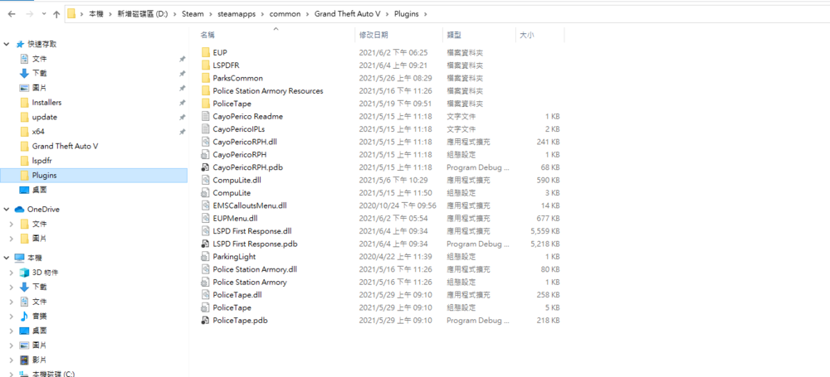Click the Back navigation arrow
This screenshot has height=377, width=830.
12,14
